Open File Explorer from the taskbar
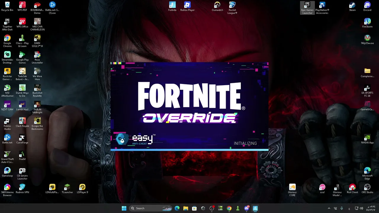This screenshot has width=379, height=213. tap(186, 208)
